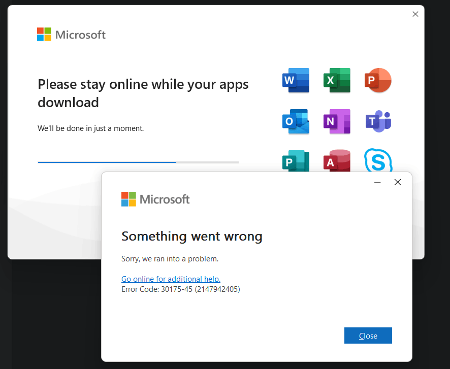Click 'Sorry, we ran into a problem.' text
Image resolution: width=450 pixels, height=369 pixels.
pyautogui.click(x=170, y=259)
